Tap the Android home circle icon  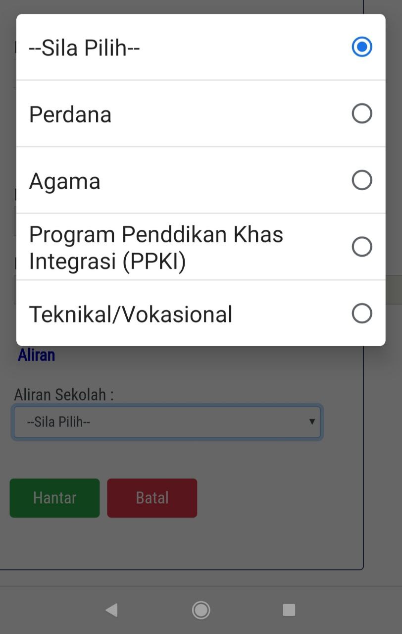pyautogui.click(x=201, y=610)
